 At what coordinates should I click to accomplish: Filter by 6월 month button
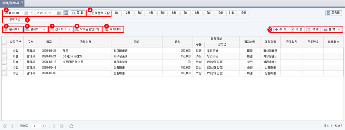tap(174, 13)
